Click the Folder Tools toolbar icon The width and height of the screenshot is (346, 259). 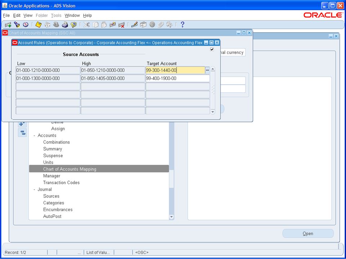(169, 25)
